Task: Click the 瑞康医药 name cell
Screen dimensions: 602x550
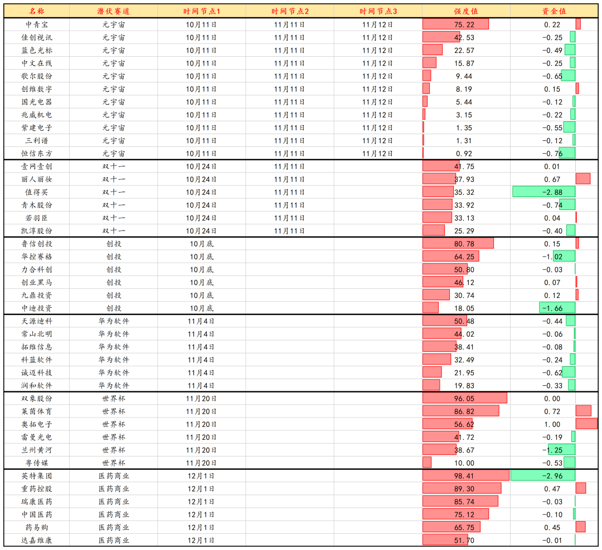Action: point(36,502)
